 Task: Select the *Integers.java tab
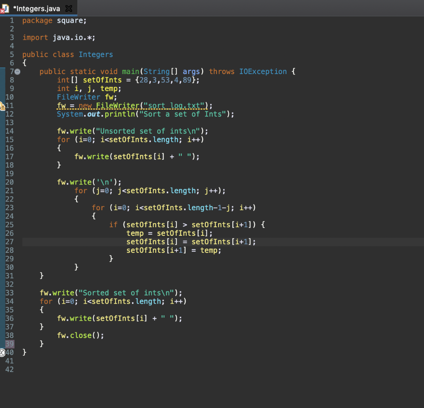click(37, 8)
